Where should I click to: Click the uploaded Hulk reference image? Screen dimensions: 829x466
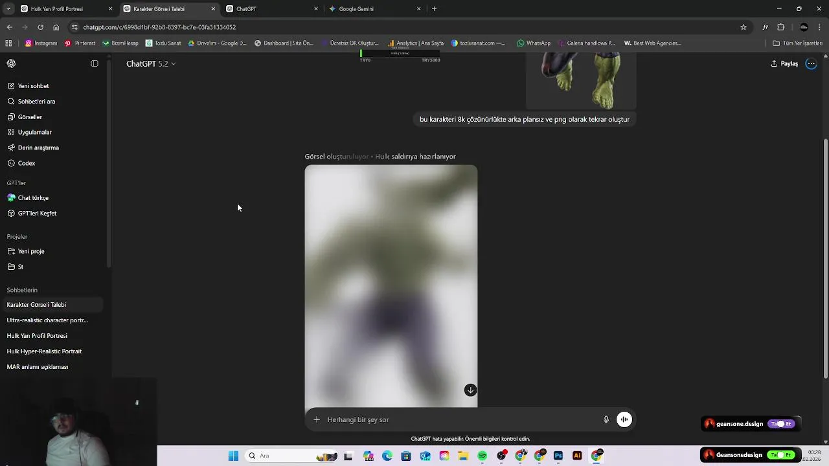click(x=581, y=81)
